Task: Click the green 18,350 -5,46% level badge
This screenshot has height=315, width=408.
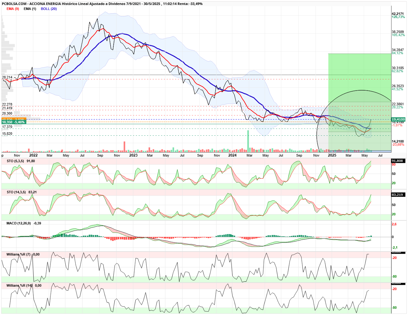Action: point(13,122)
